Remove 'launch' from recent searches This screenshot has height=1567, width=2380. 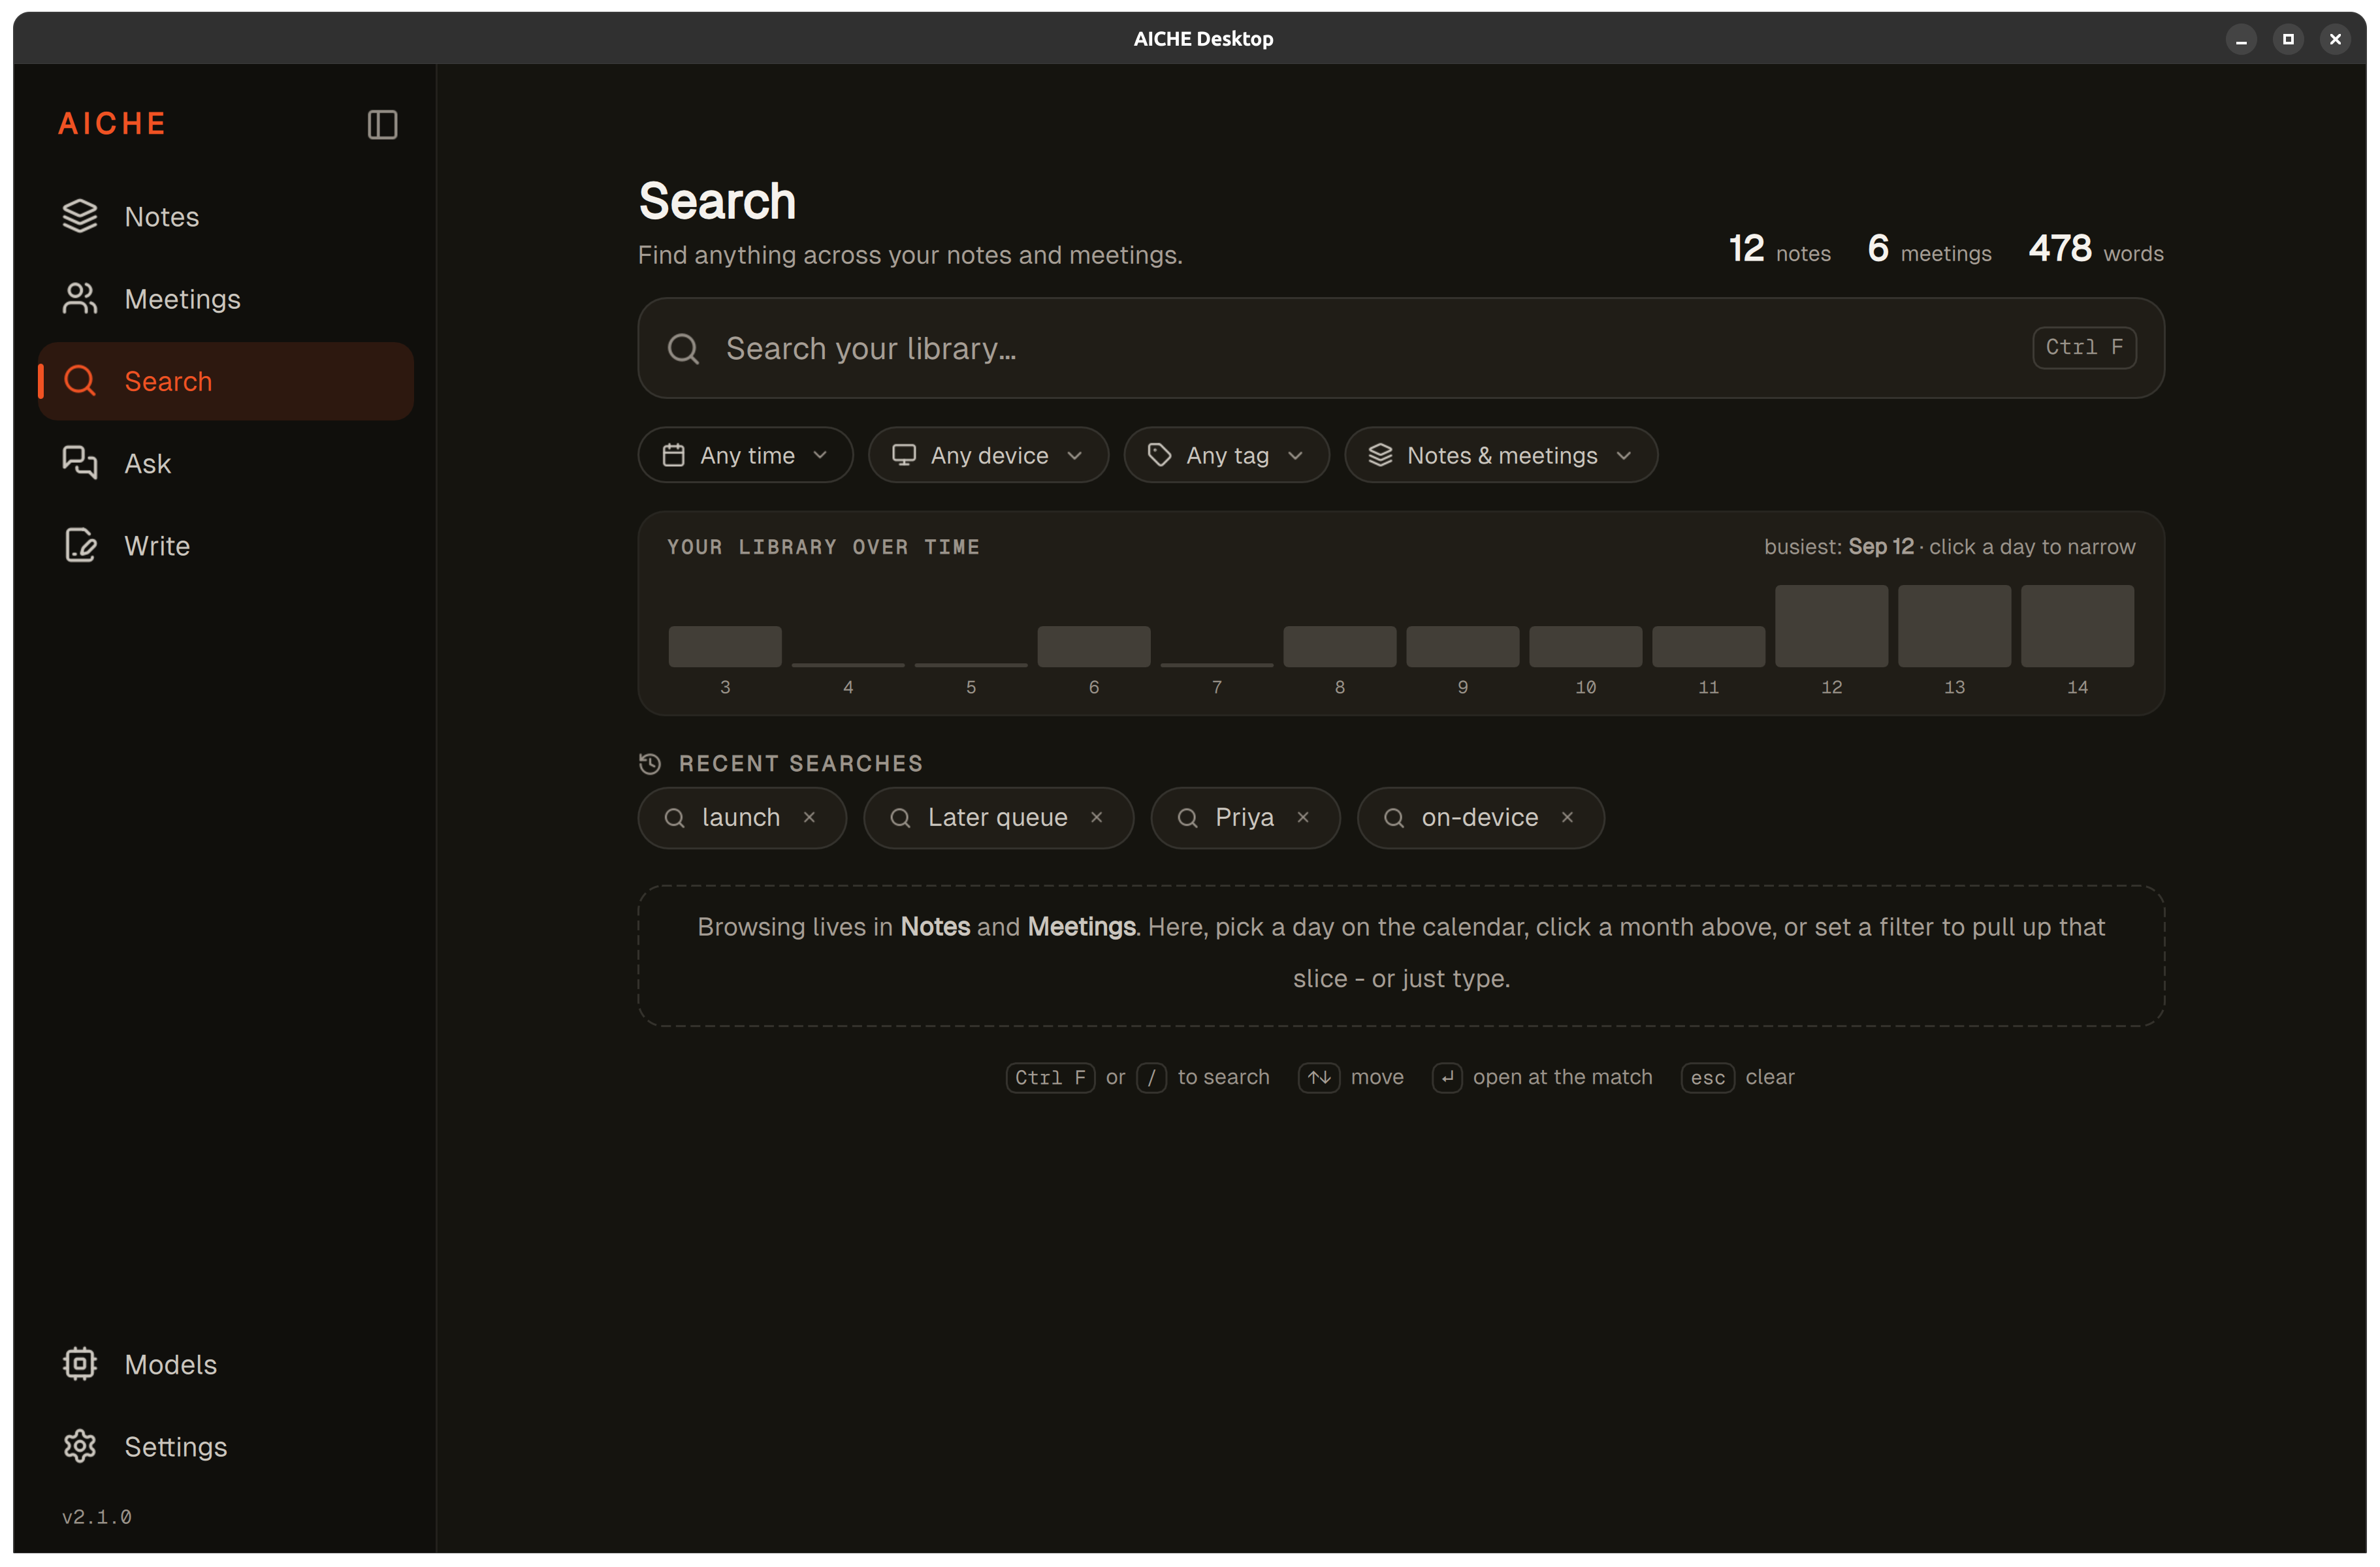(x=809, y=817)
